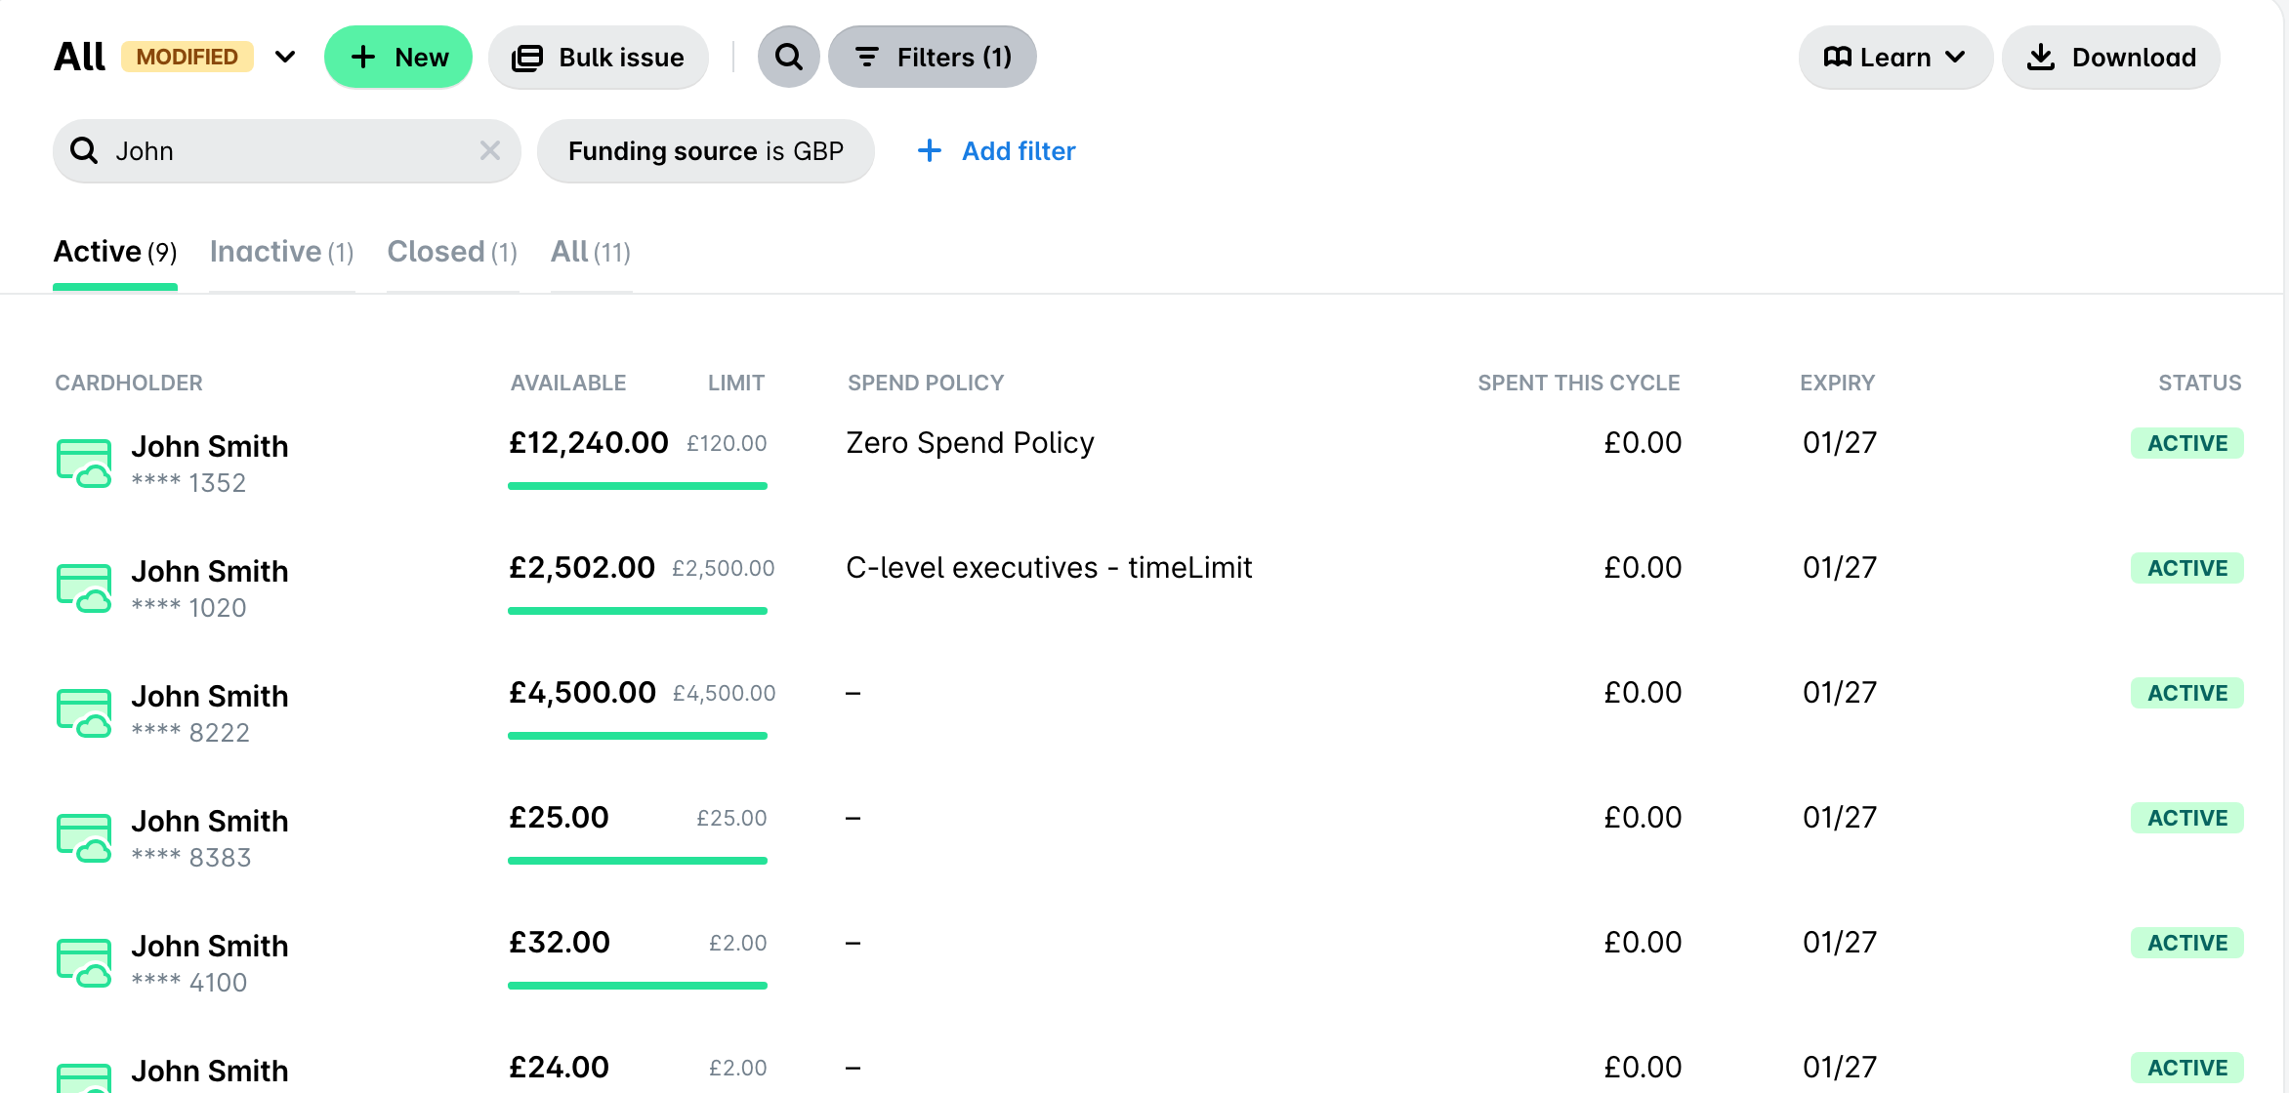Open Zero Spend Policy text
2289x1093 pixels.
[x=970, y=443]
